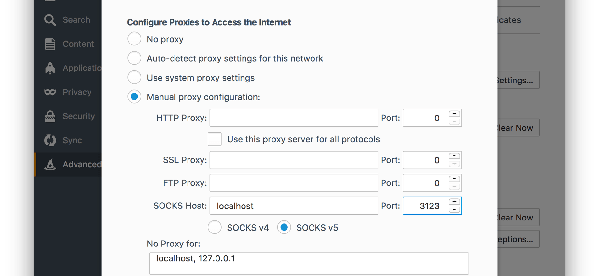Click the HTTP Proxy text field
The height and width of the screenshot is (276, 599).
[x=294, y=118]
